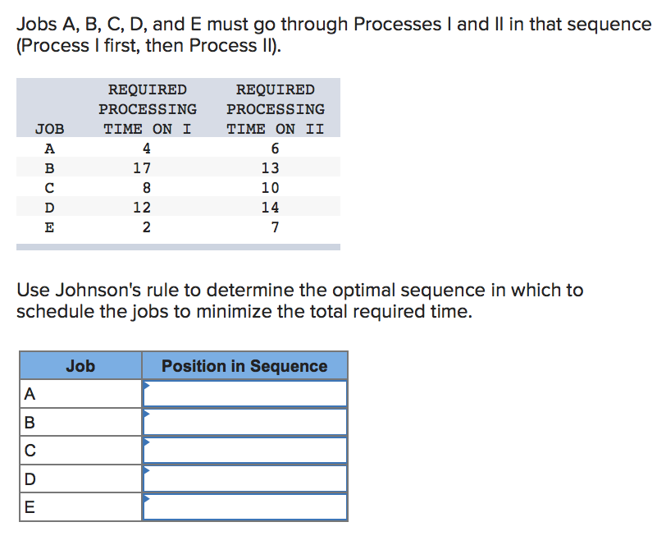
Task: Open the Position in Sequence dropdown for Job C
Action: point(244,450)
